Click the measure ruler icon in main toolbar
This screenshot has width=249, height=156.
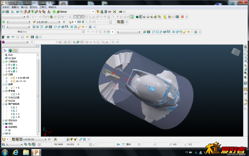click(x=109, y=12)
